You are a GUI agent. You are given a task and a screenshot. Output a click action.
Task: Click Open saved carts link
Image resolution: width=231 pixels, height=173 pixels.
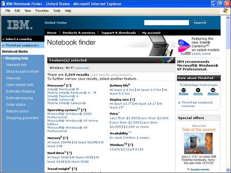coord(20,85)
